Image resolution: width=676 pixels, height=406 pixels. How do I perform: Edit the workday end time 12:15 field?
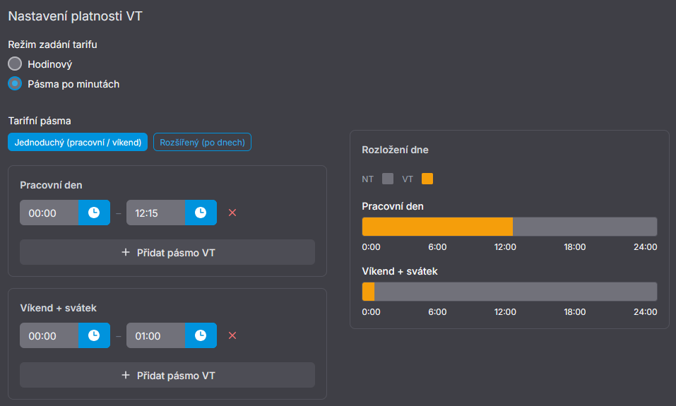tap(155, 213)
